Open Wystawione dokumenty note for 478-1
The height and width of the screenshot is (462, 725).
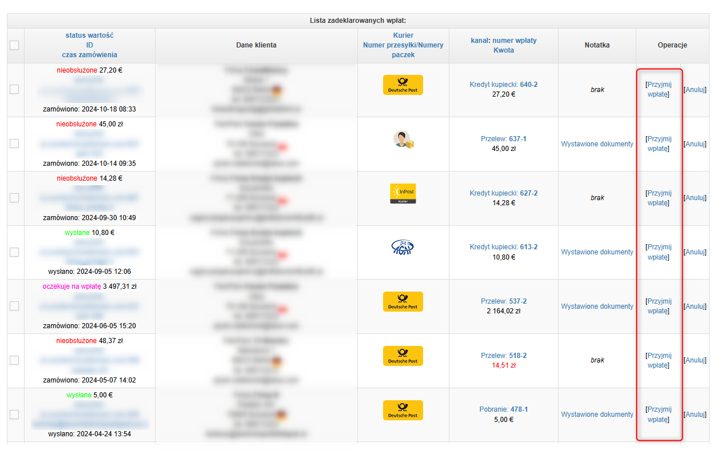(597, 415)
